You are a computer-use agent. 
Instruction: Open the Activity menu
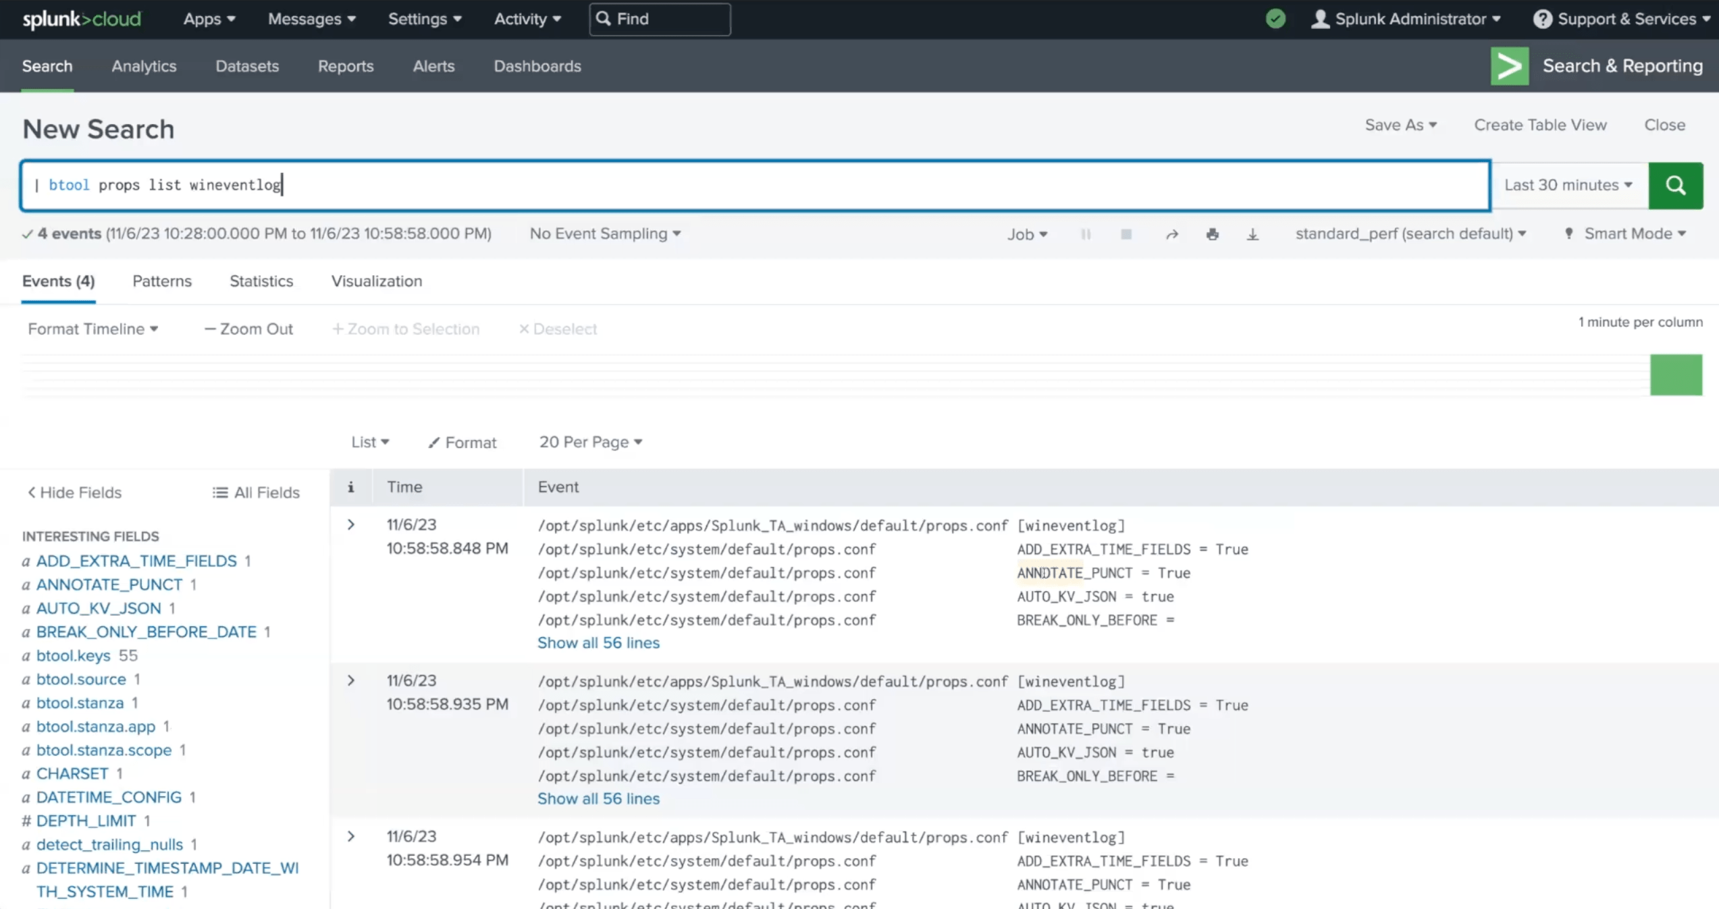coord(527,19)
